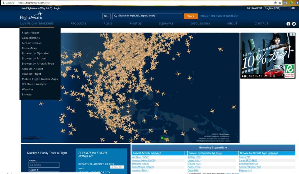Open the Contact menu

tap(261, 23)
